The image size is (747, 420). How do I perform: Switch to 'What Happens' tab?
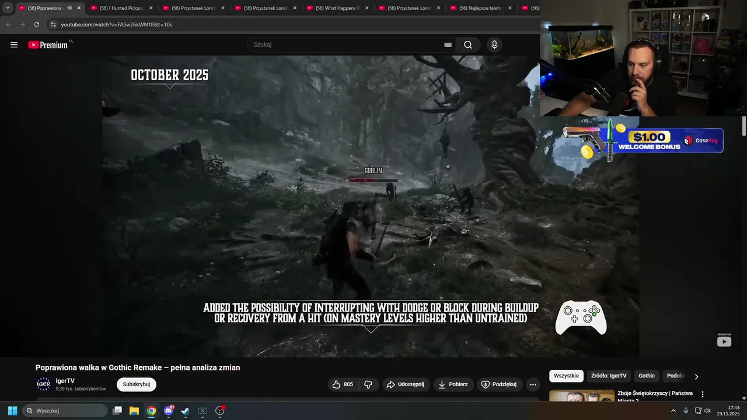pyautogui.click(x=337, y=8)
